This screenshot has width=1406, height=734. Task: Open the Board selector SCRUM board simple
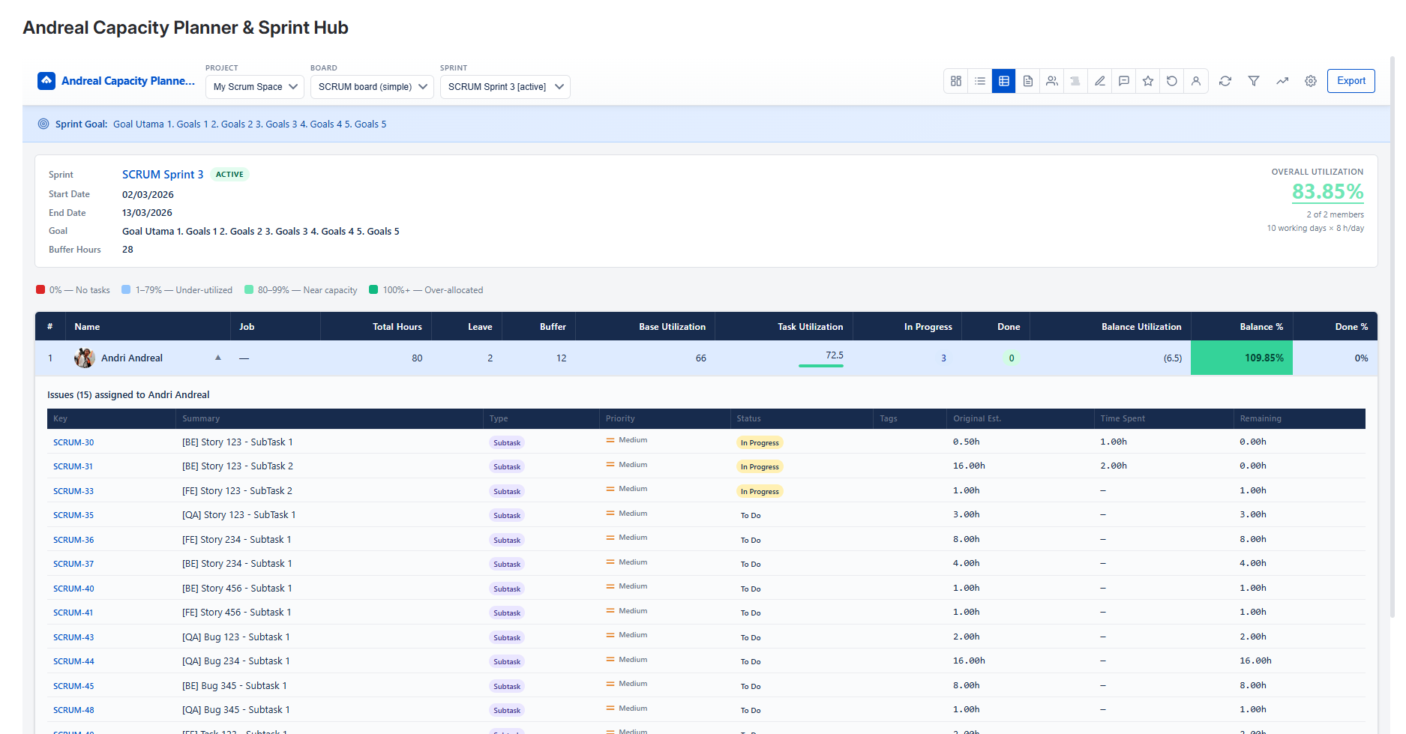[372, 86]
